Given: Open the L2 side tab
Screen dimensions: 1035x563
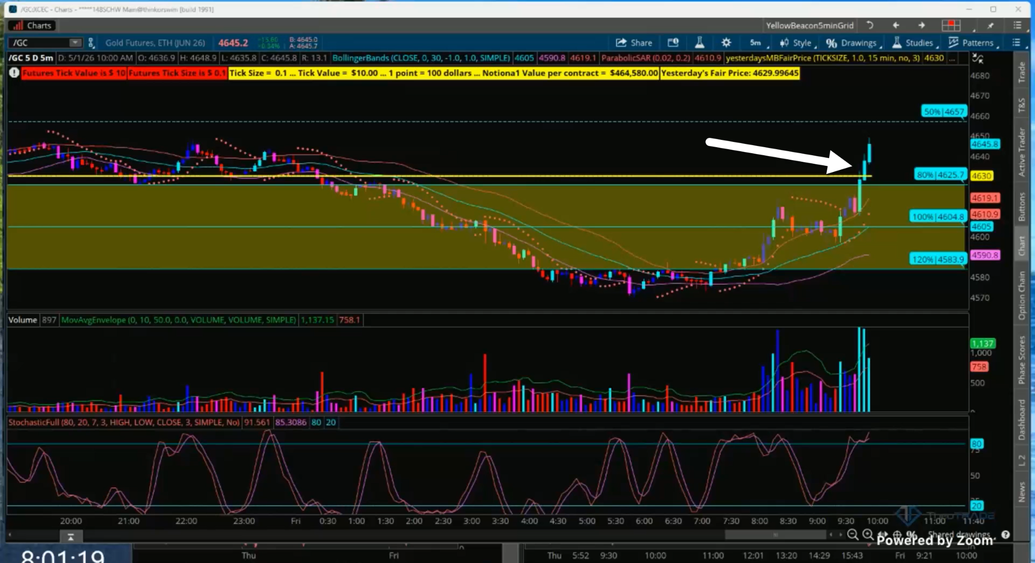Looking at the screenshot, I should click(x=1021, y=460).
